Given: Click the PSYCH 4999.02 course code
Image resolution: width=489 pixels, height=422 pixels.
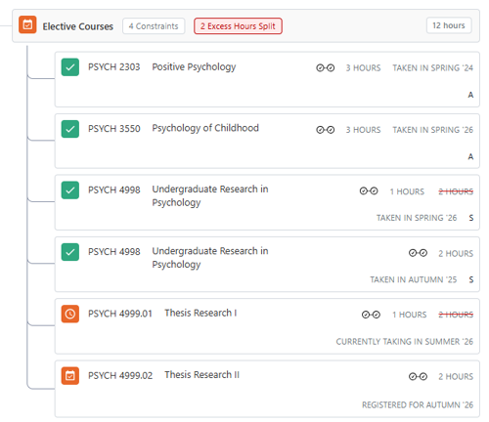Looking at the screenshot, I should 120,376.
